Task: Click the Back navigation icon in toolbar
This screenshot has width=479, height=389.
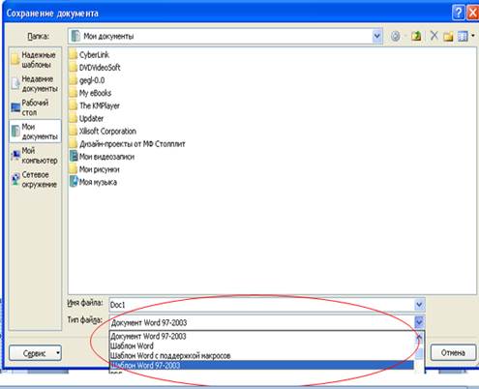Action: [x=396, y=36]
